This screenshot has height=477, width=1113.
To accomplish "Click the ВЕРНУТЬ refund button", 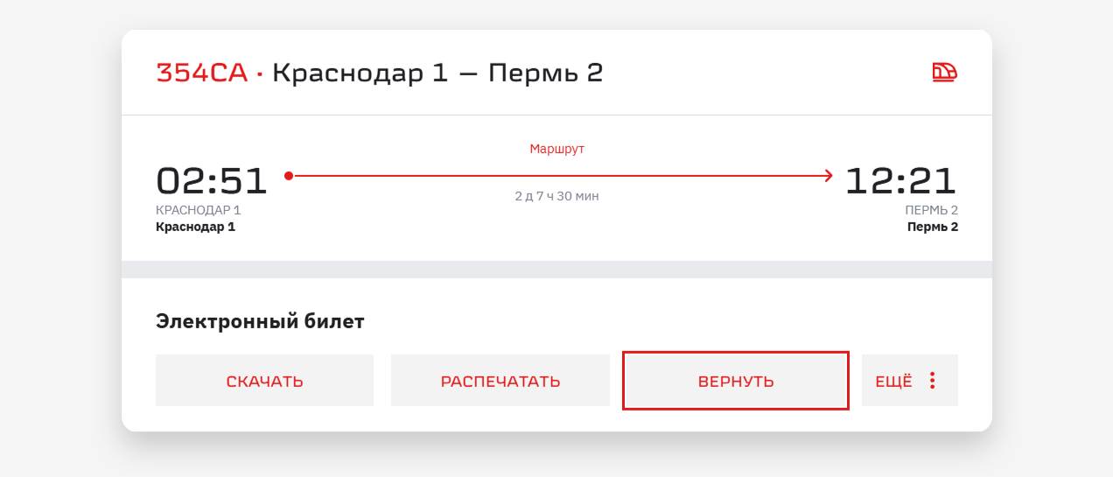I will point(736,381).
